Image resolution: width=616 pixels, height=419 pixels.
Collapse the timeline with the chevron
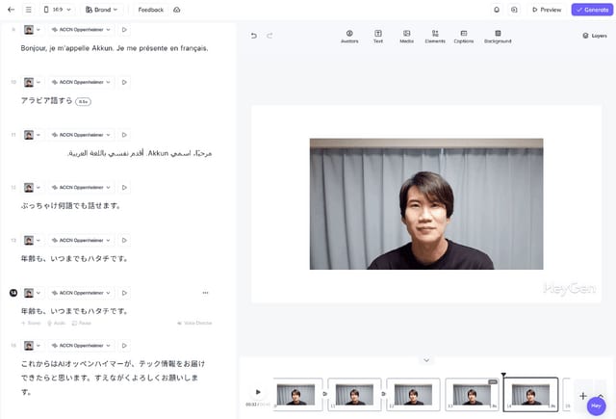tap(426, 360)
